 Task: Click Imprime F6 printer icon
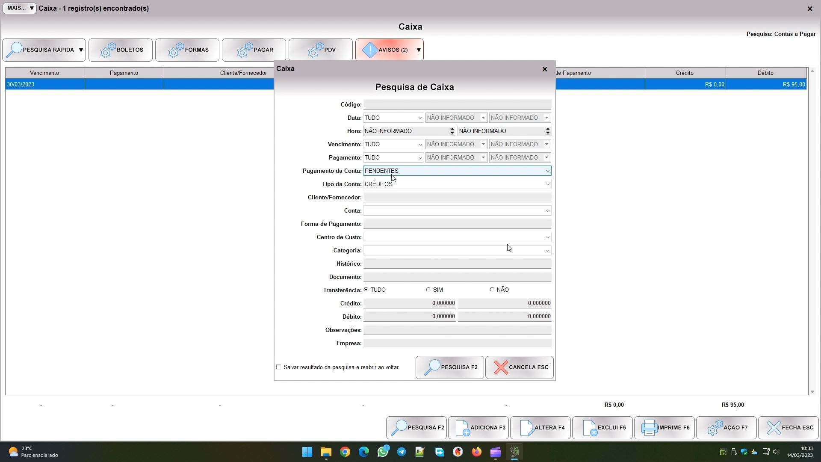pos(649,428)
